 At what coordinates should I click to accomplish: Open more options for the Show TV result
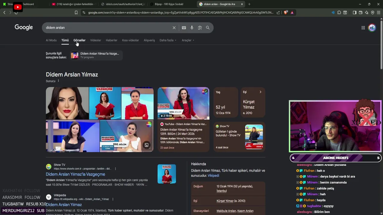(115, 169)
